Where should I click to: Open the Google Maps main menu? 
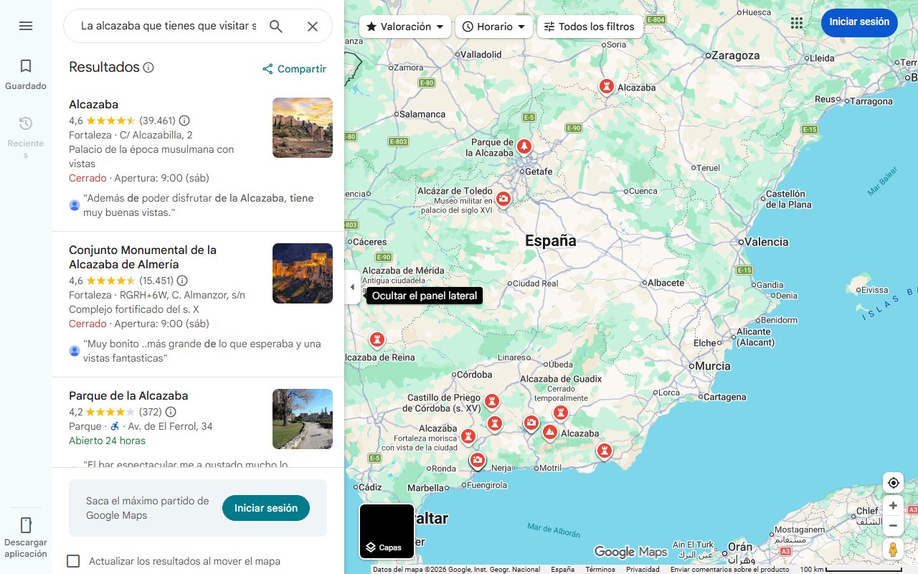[x=26, y=26]
